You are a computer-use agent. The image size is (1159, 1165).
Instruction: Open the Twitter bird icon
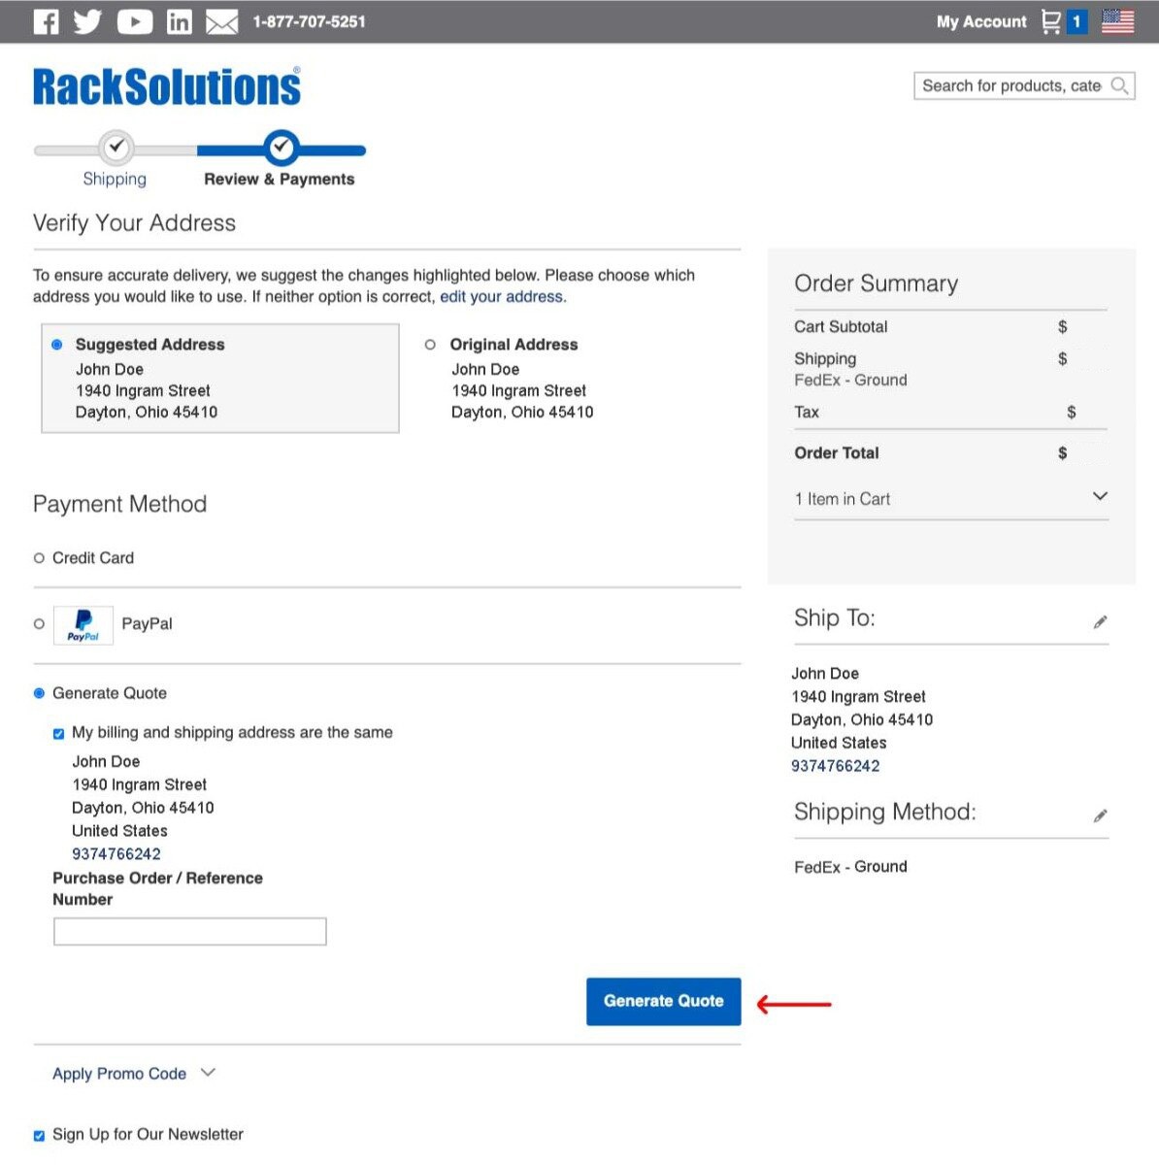pos(87,21)
